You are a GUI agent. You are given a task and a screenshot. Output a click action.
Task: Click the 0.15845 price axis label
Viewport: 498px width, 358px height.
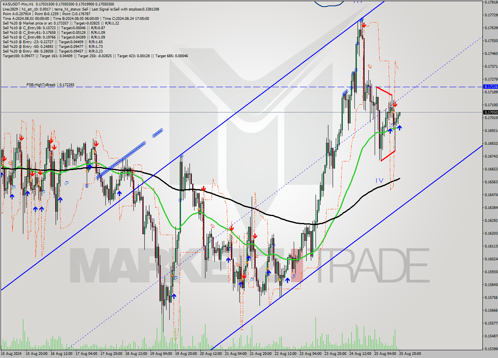click(x=491, y=284)
